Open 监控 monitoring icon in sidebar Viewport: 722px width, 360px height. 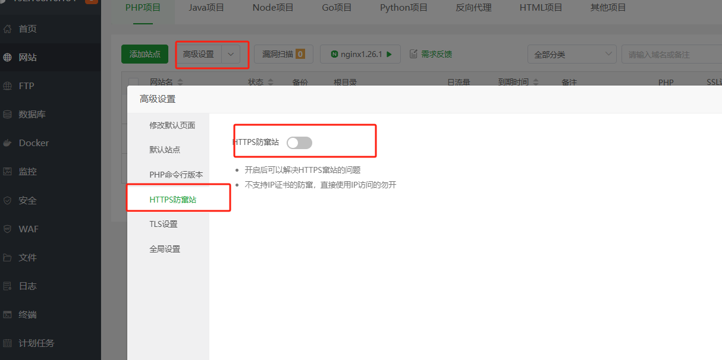tap(8, 171)
